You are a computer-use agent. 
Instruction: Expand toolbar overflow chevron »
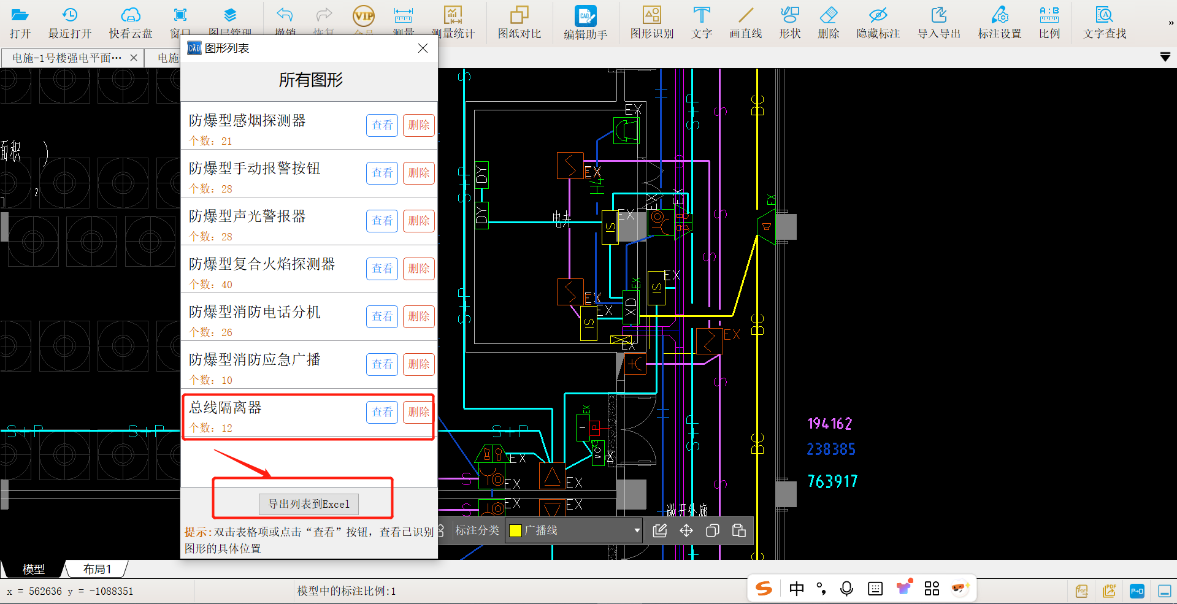(x=1170, y=23)
